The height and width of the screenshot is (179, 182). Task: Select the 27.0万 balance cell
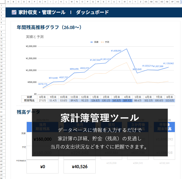42,101
